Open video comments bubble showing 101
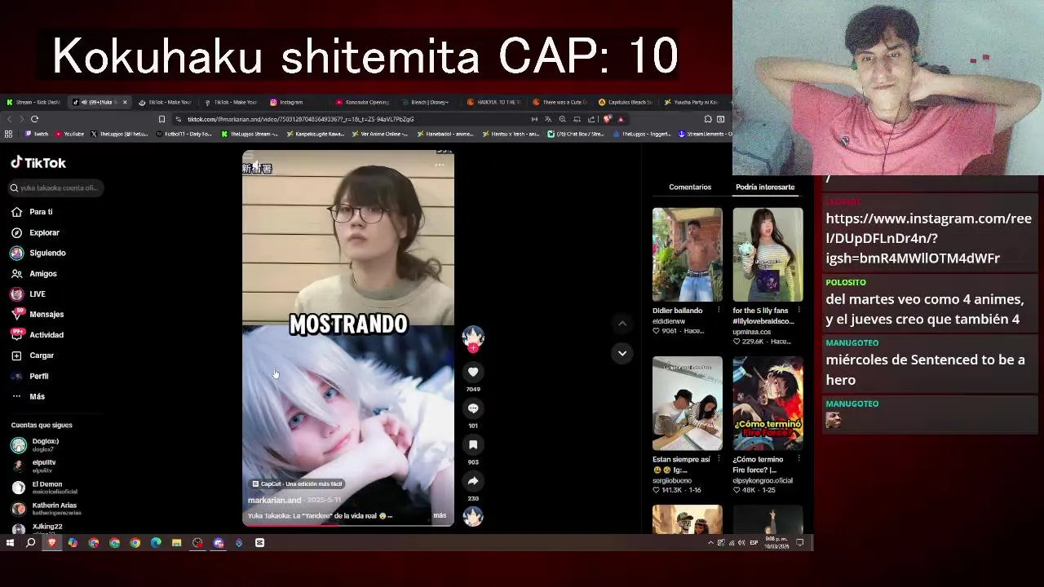Screen dimensions: 1044x587 (473, 408)
